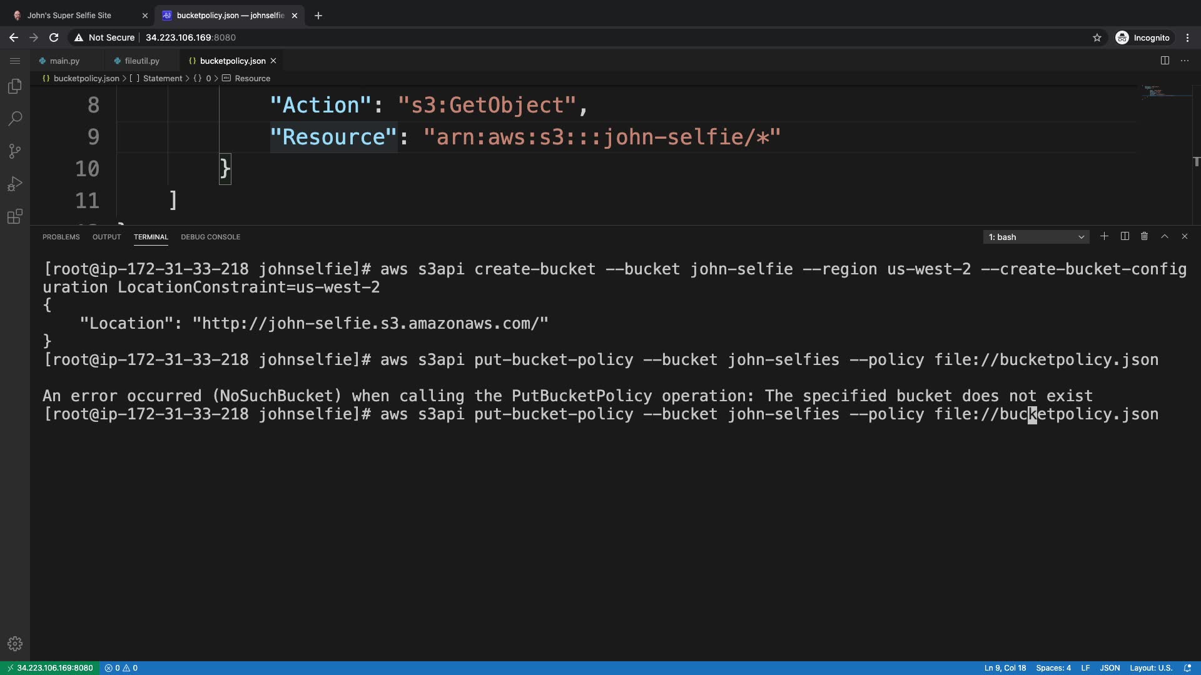This screenshot has width=1201, height=675.
Task: Click the new terminal plus icon
Action: [1104, 236]
